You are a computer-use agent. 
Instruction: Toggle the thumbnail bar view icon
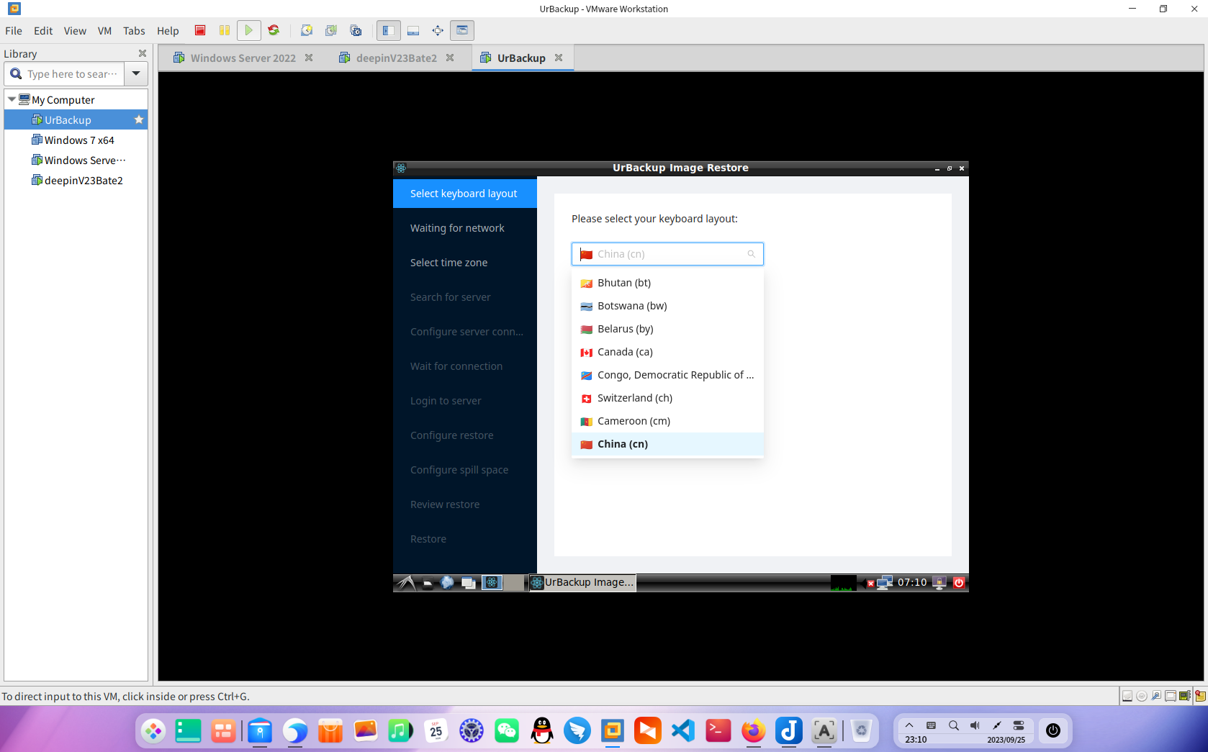click(413, 30)
